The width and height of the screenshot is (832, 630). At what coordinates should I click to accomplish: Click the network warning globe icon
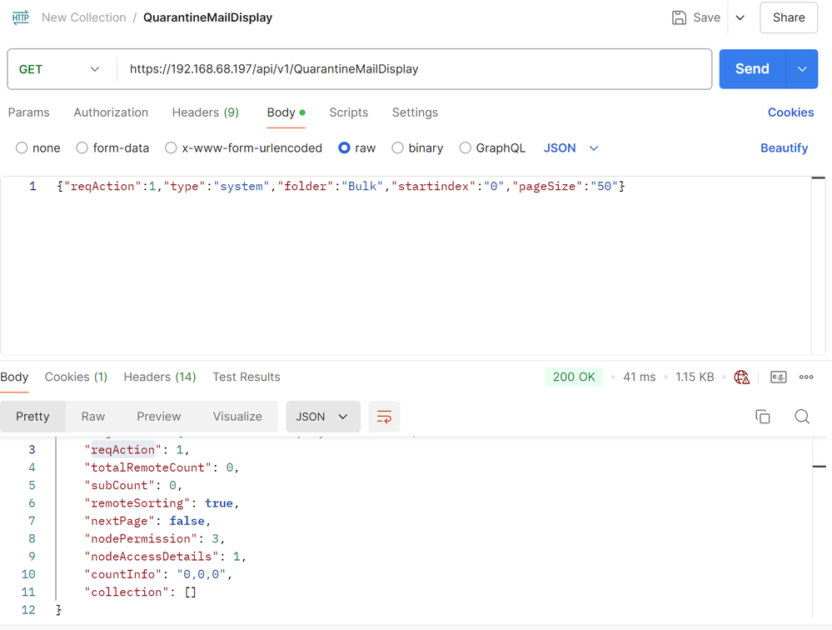[x=742, y=377]
